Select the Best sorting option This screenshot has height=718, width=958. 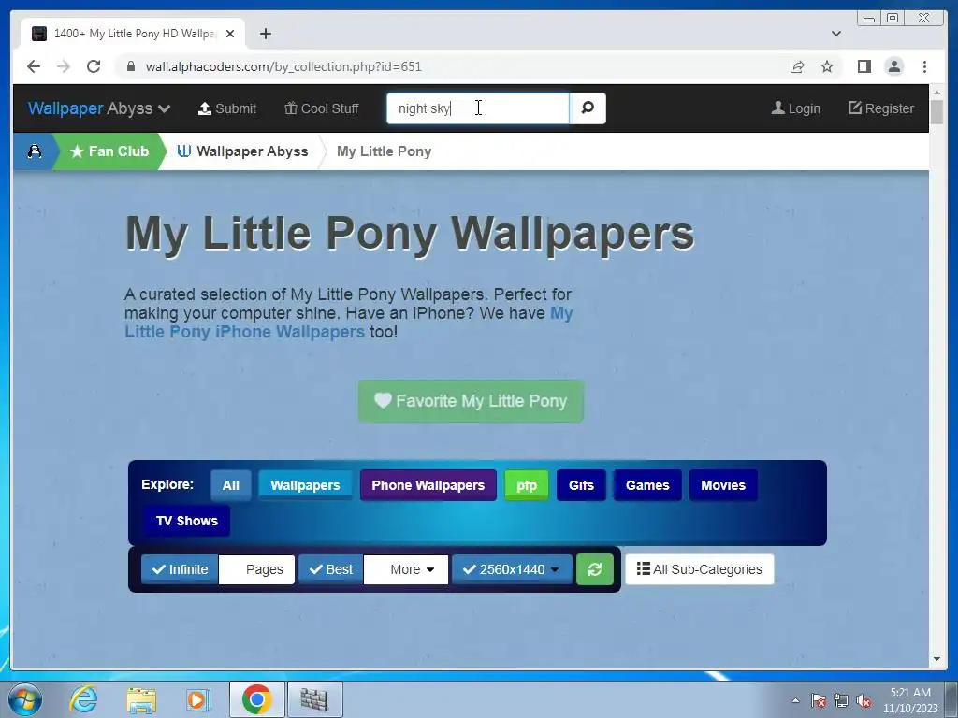tap(330, 569)
